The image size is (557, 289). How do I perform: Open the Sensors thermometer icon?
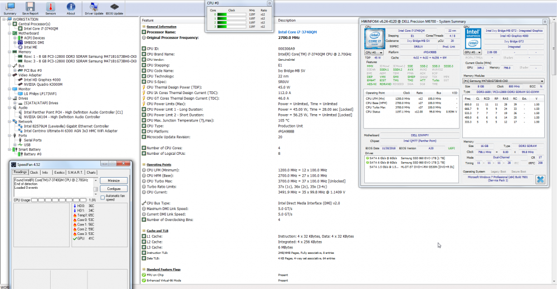(51, 8)
